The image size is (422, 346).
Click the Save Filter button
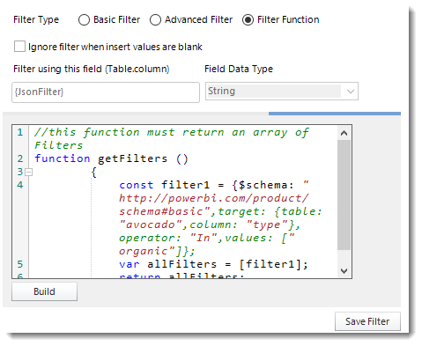coord(367,321)
